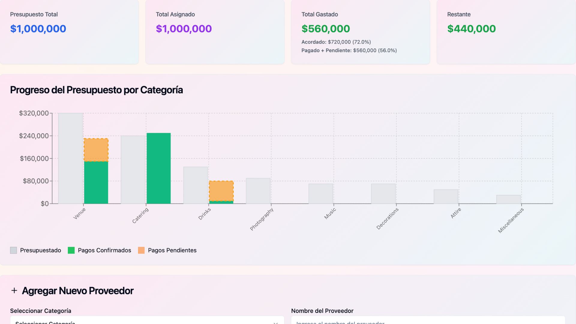Click the orange Pagos Pendientes legend swatch
The width and height of the screenshot is (576, 324).
click(x=141, y=250)
